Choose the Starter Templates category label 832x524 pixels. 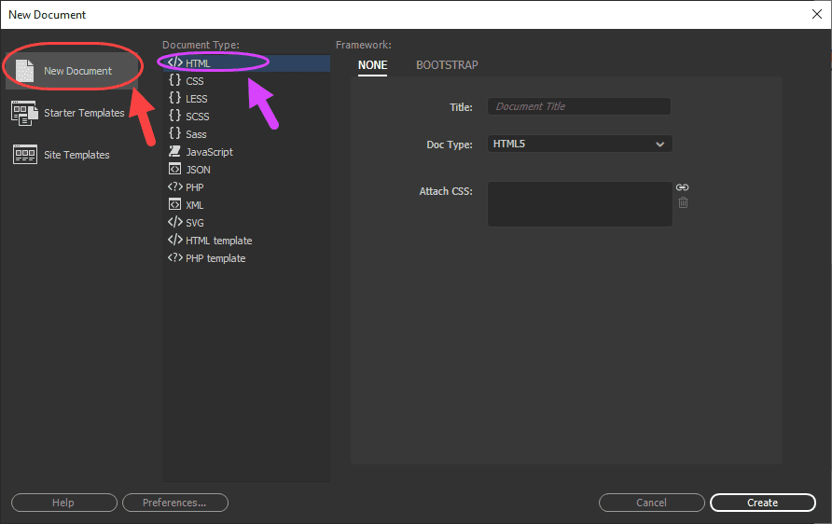[x=84, y=113]
